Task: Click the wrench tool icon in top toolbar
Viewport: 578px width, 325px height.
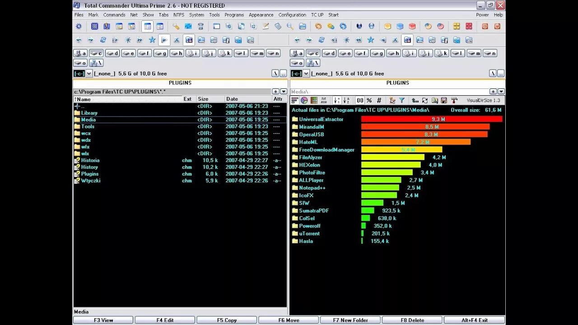Action: click(x=176, y=27)
